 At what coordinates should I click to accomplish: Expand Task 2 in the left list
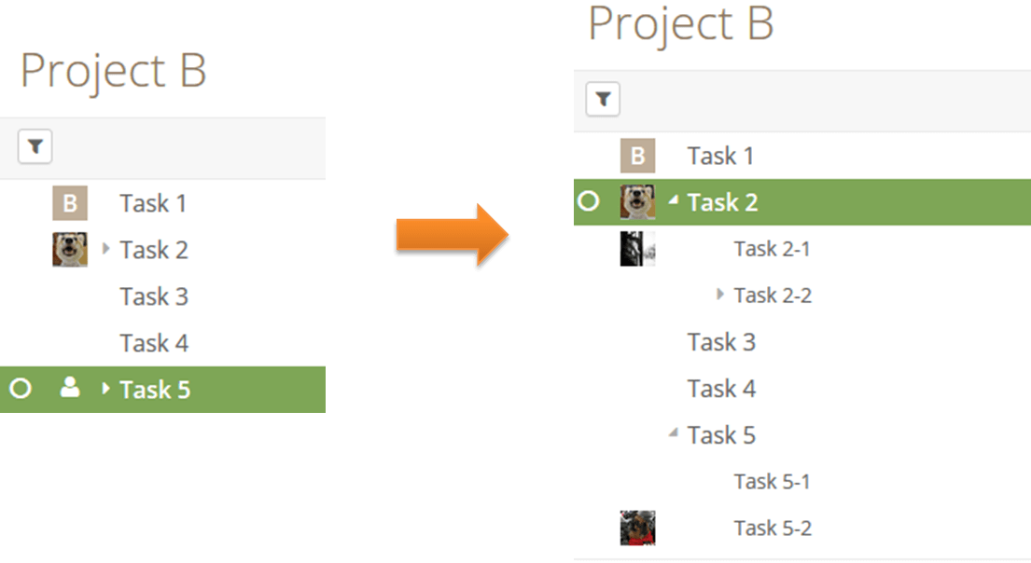coord(105,249)
